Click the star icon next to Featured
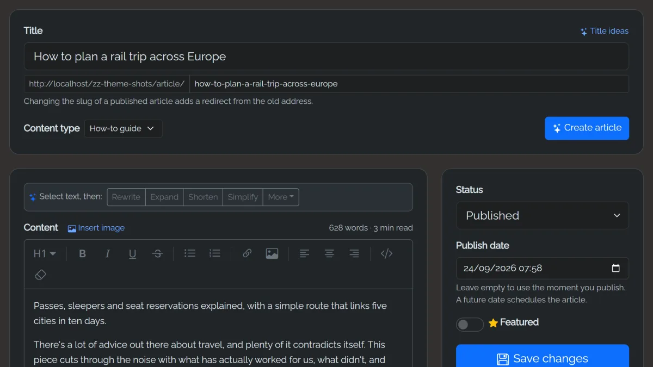Image resolution: width=653 pixels, height=367 pixels. click(493, 323)
